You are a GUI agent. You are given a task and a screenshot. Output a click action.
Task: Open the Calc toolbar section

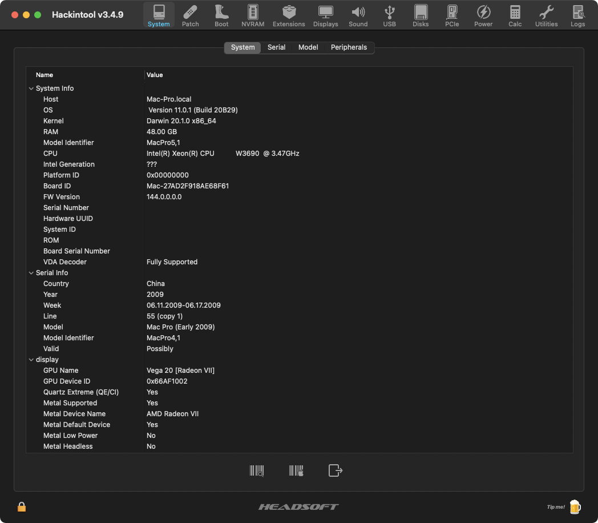coord(515,15)
